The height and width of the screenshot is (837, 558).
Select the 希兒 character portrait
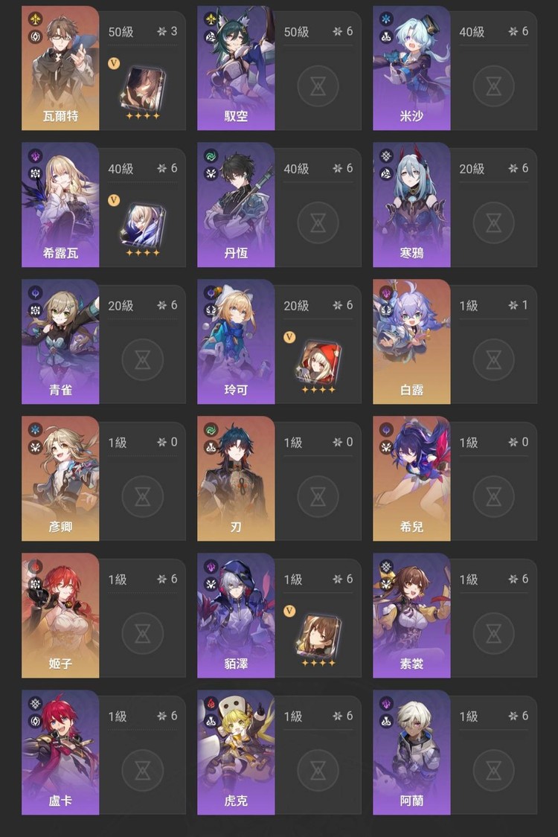(x=411, y=478)
